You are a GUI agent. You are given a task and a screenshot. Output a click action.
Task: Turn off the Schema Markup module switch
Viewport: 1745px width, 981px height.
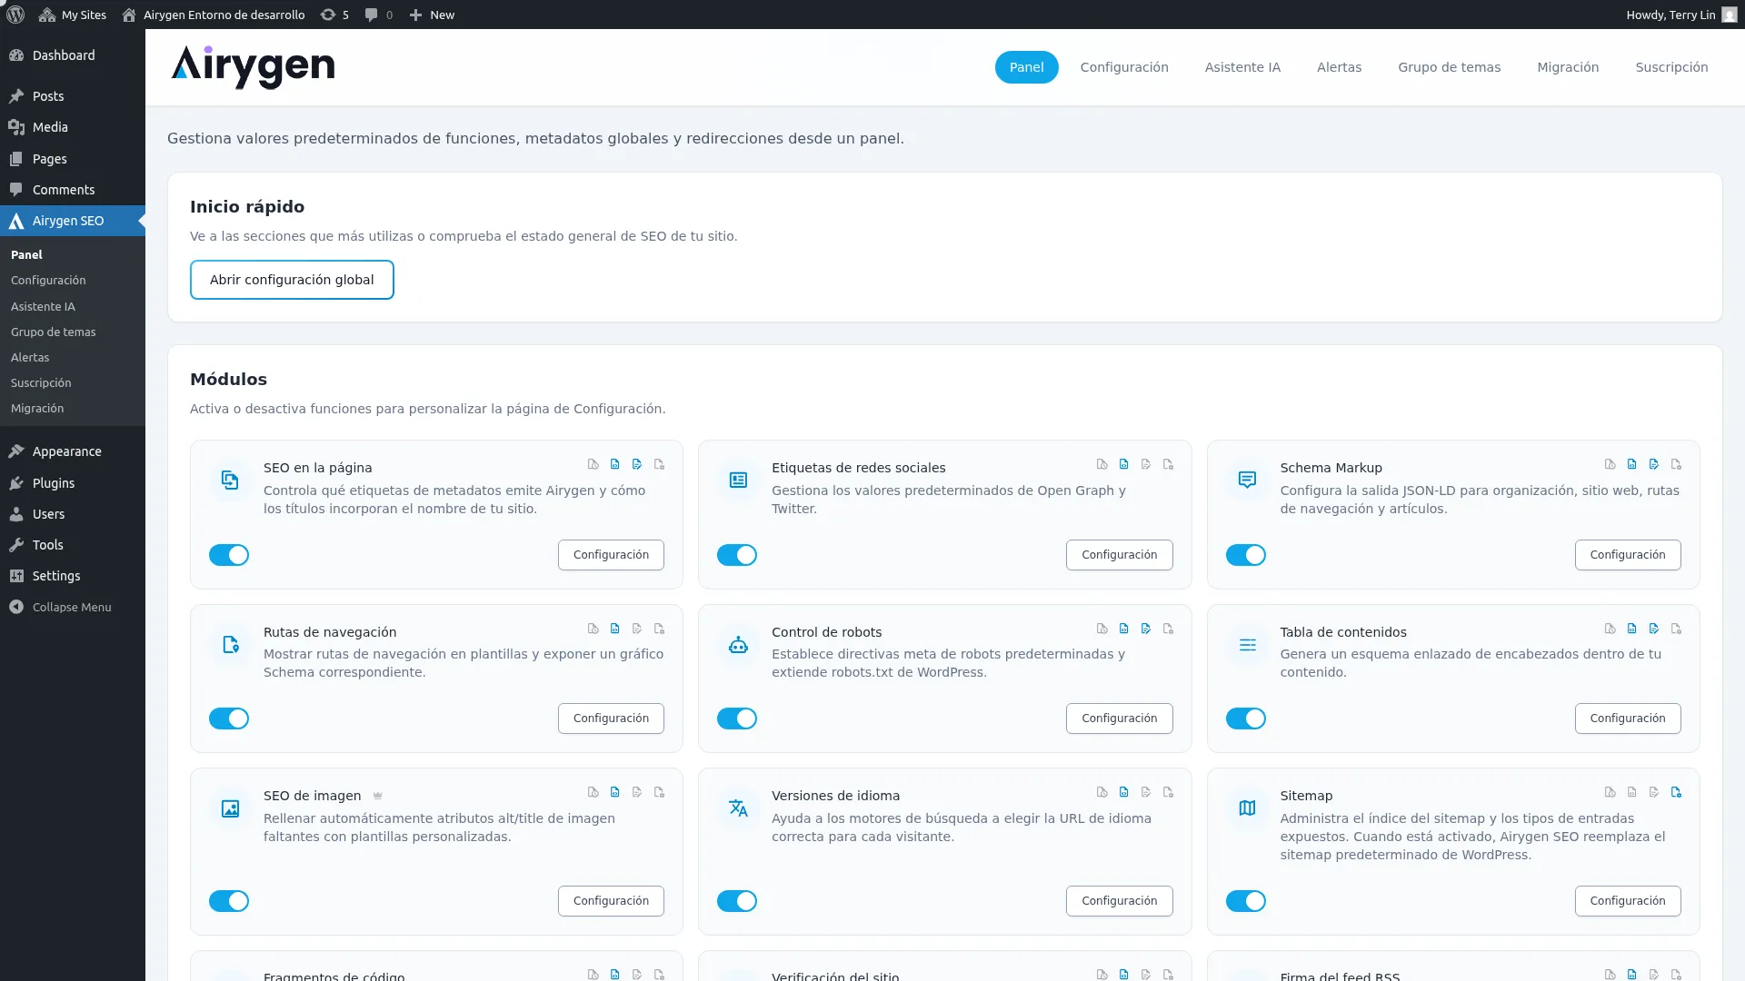(x=1245, y=555)
